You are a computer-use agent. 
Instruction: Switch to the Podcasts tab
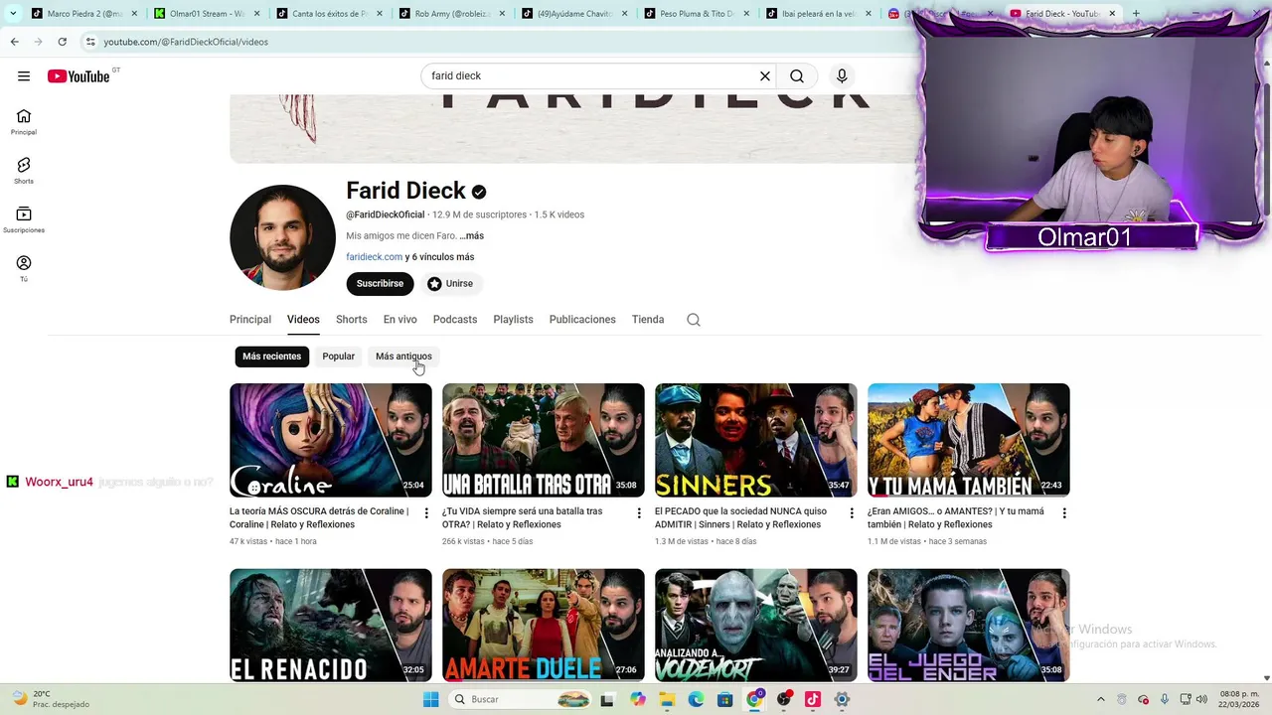[455, 320]
